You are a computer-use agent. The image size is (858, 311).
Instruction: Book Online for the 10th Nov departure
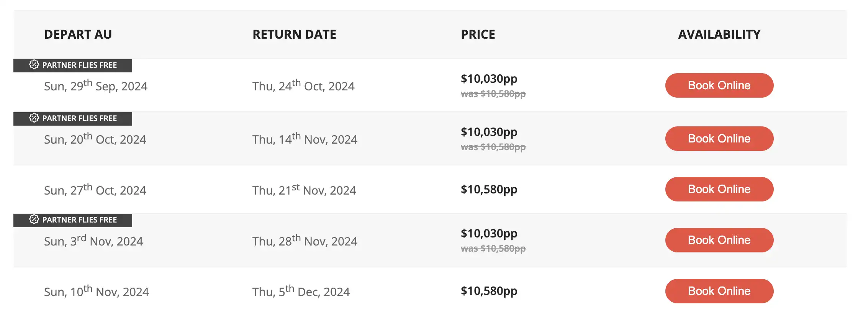(x=719, y=291)
